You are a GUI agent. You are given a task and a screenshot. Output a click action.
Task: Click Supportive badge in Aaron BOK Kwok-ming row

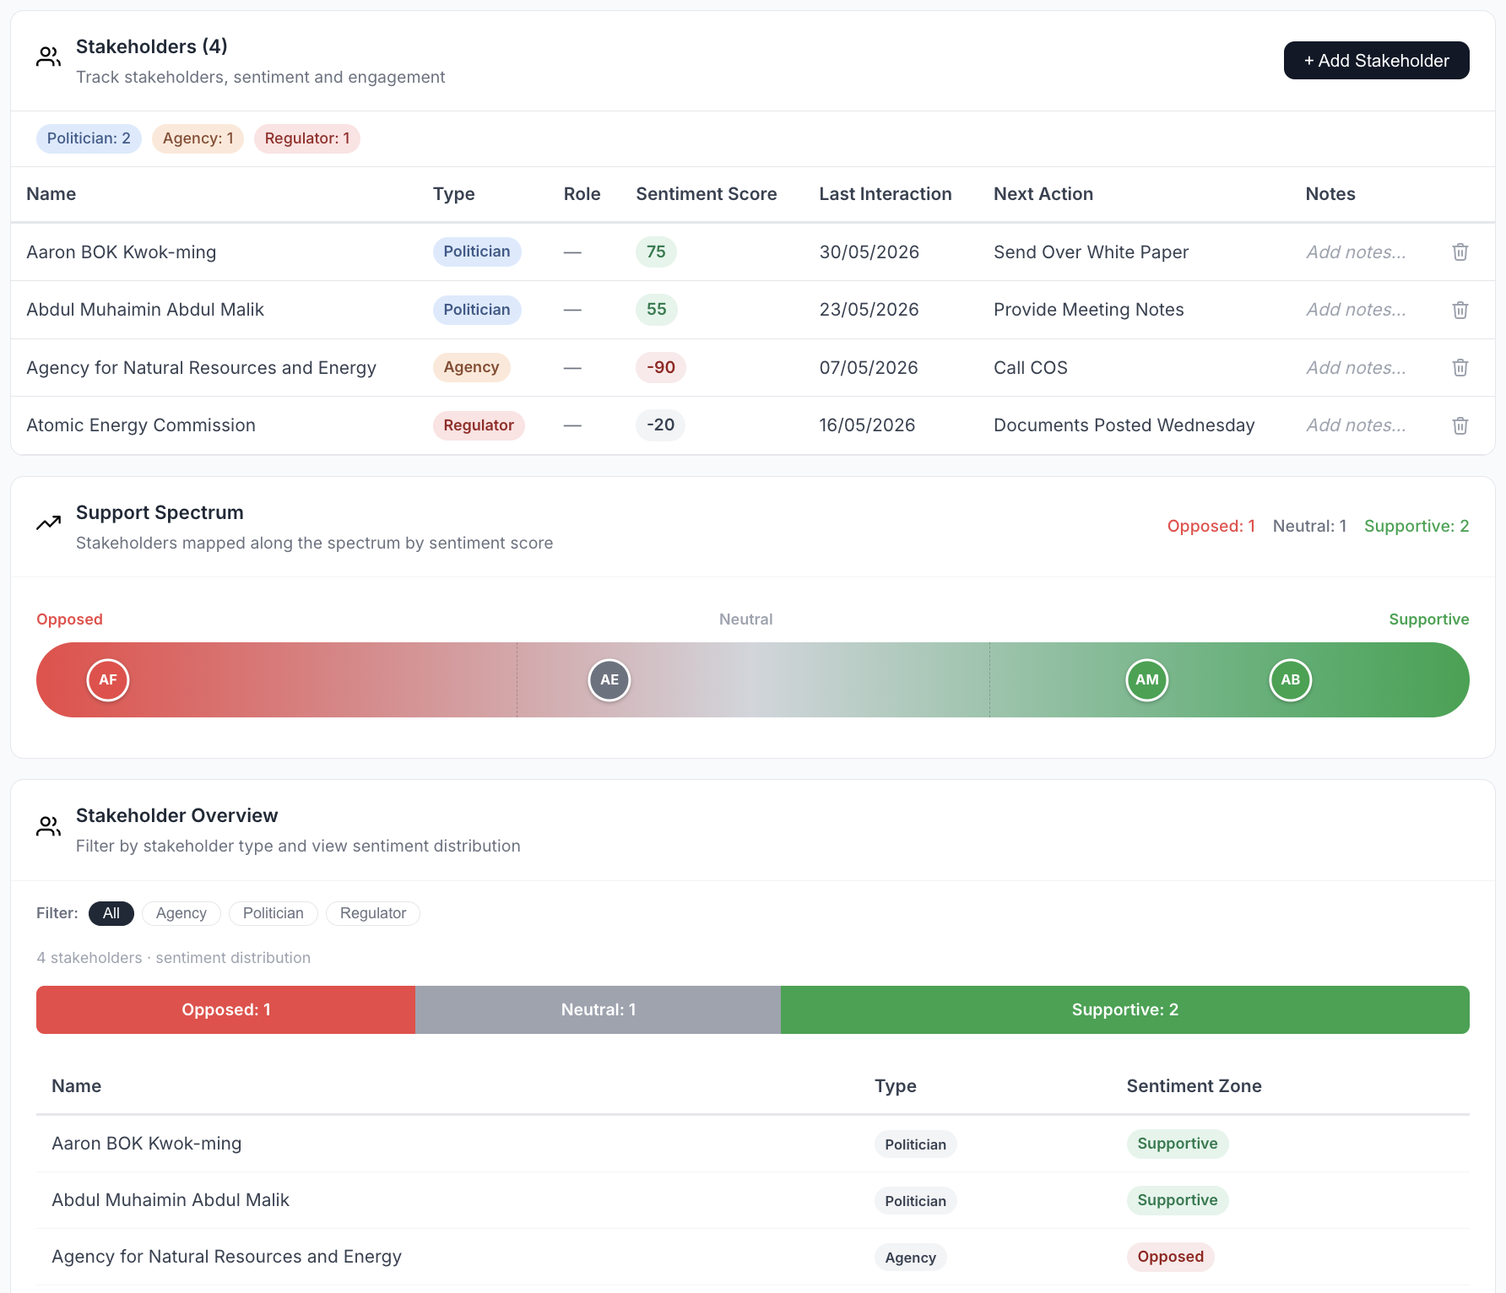pyautogui.click(x=1178, y=1144)
